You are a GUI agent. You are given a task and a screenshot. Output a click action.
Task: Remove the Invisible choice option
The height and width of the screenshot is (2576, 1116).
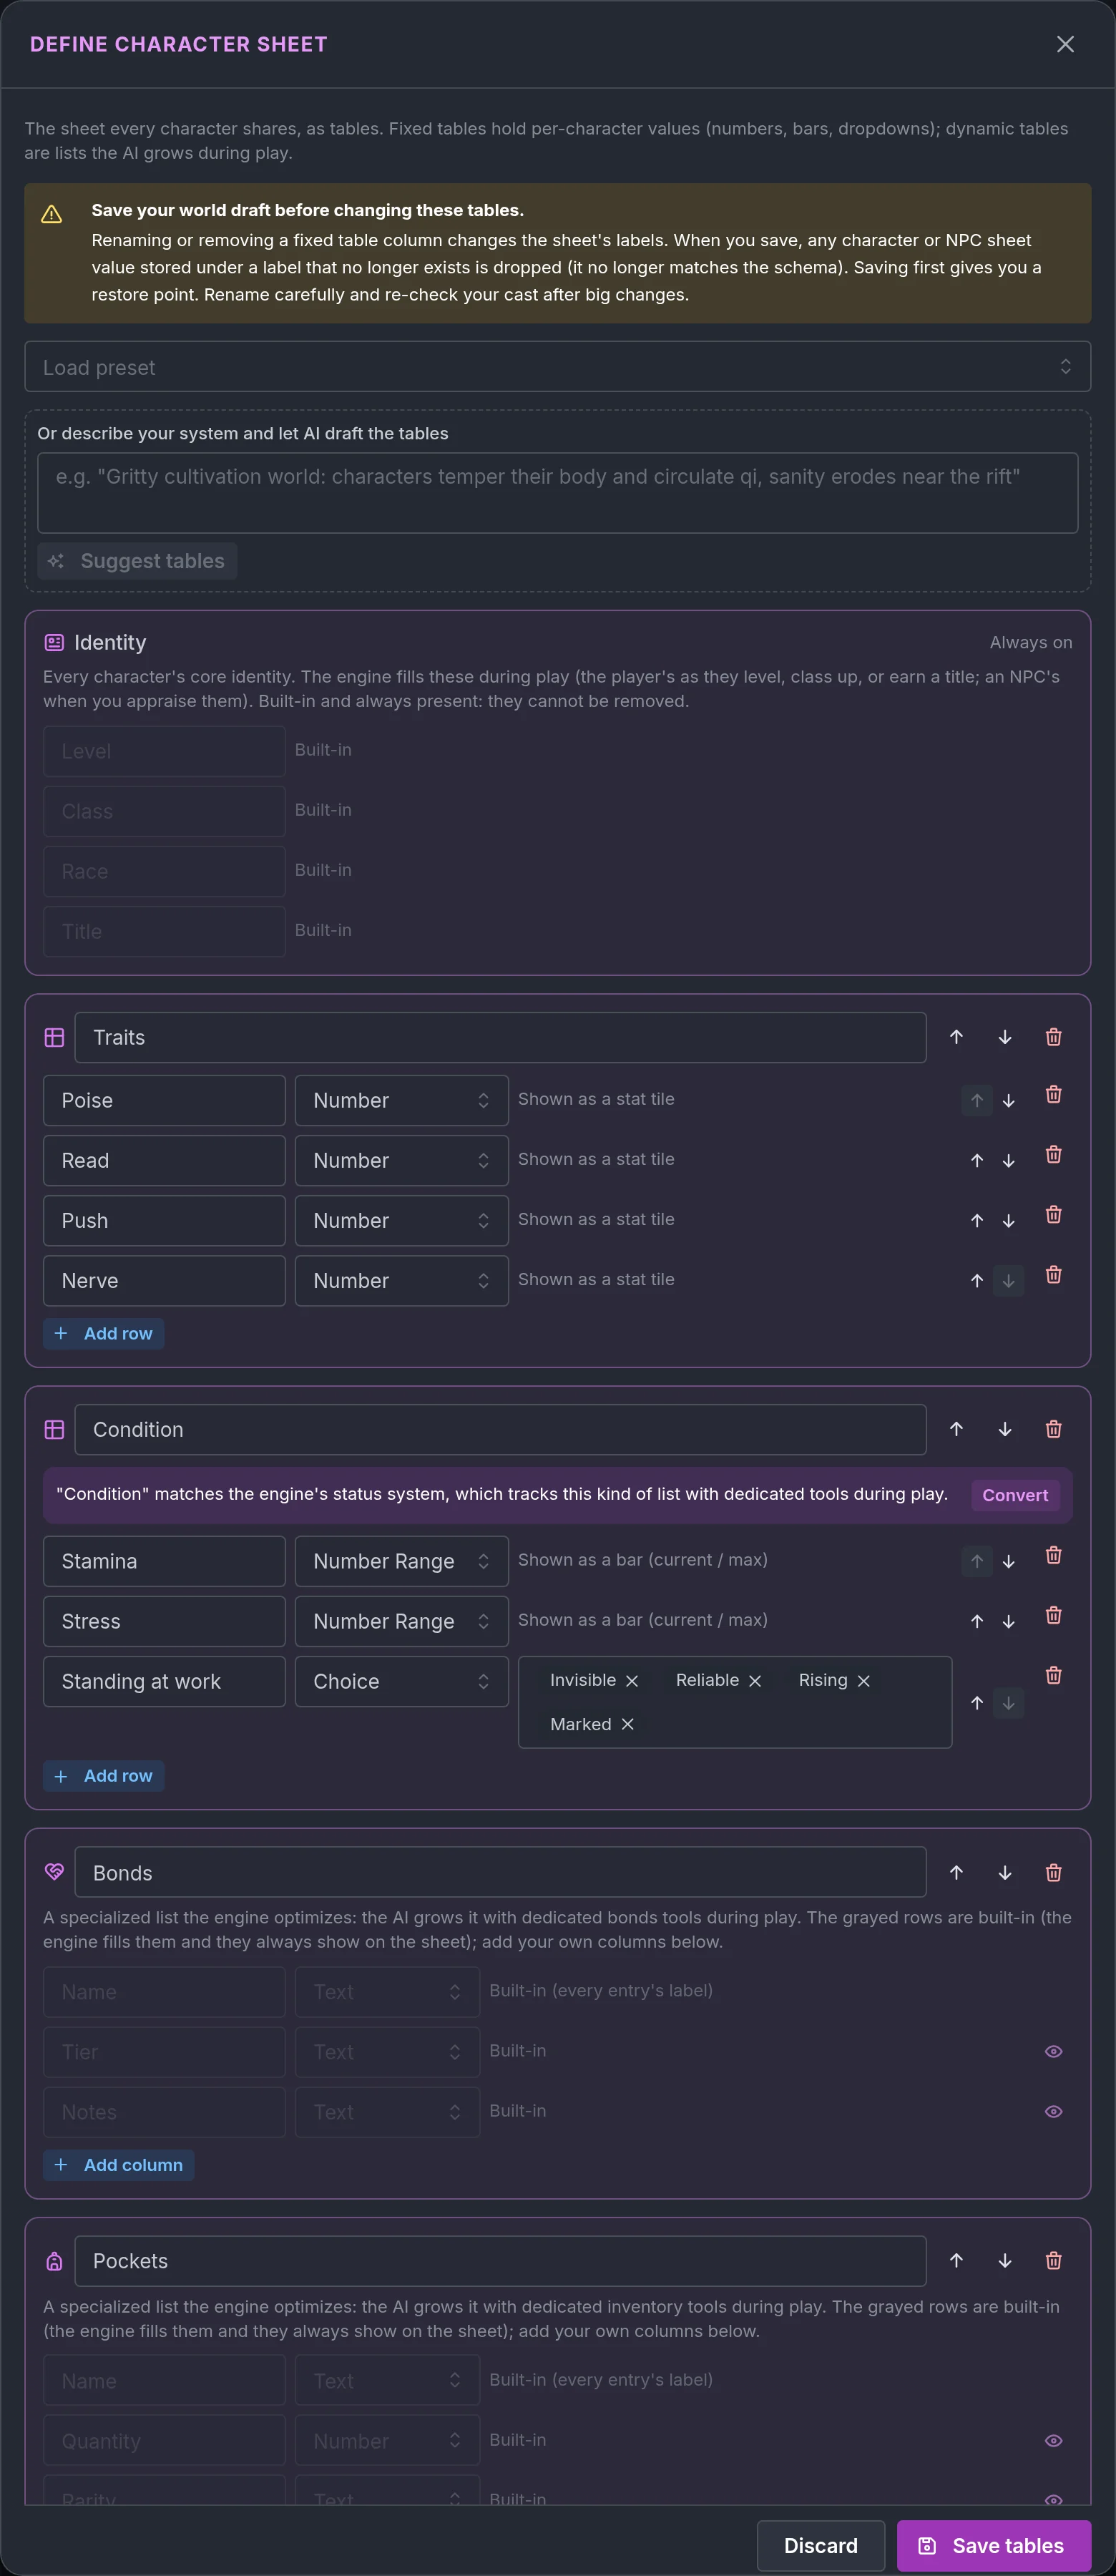(632, 1681)
